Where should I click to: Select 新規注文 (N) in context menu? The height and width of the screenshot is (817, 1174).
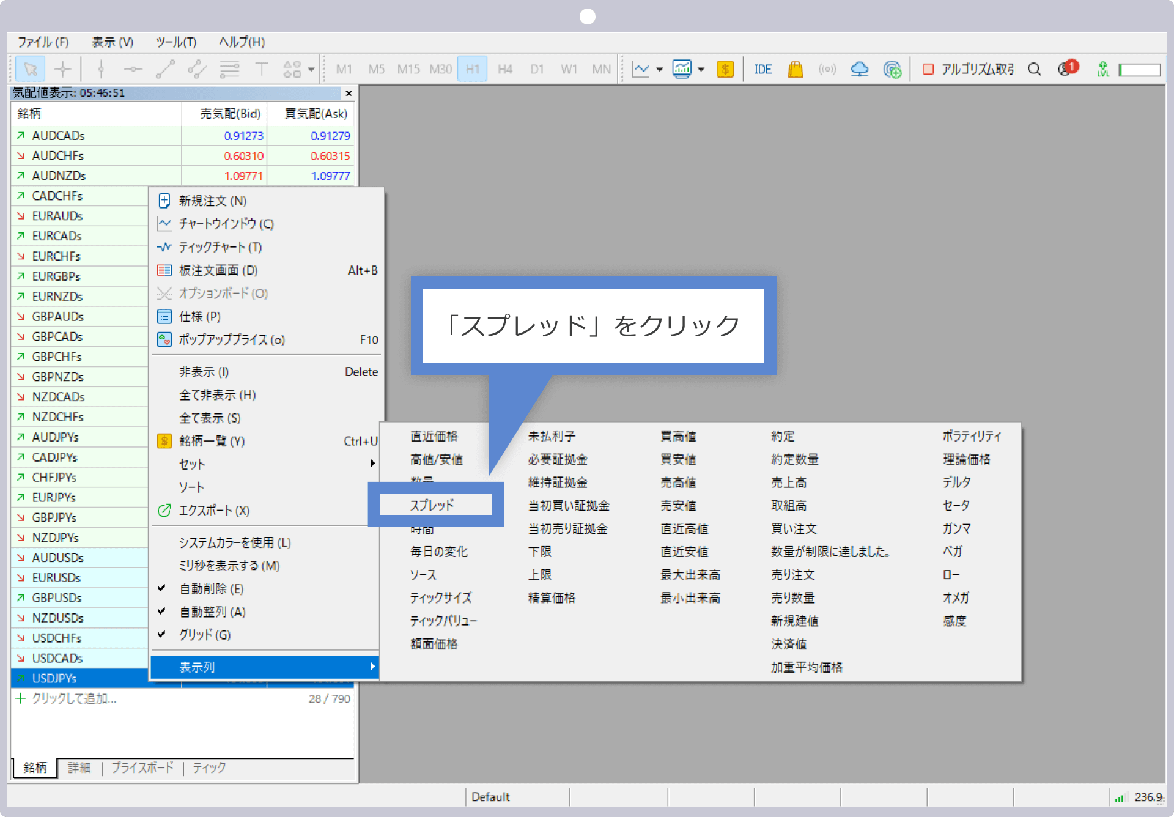(x=267, y=201)
